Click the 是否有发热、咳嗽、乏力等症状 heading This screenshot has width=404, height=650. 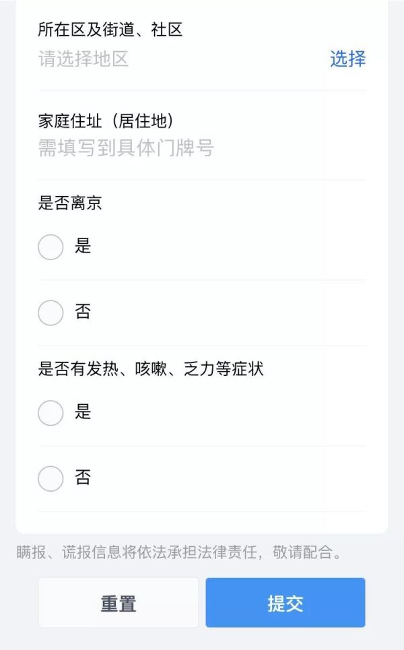tap(151, 368)
